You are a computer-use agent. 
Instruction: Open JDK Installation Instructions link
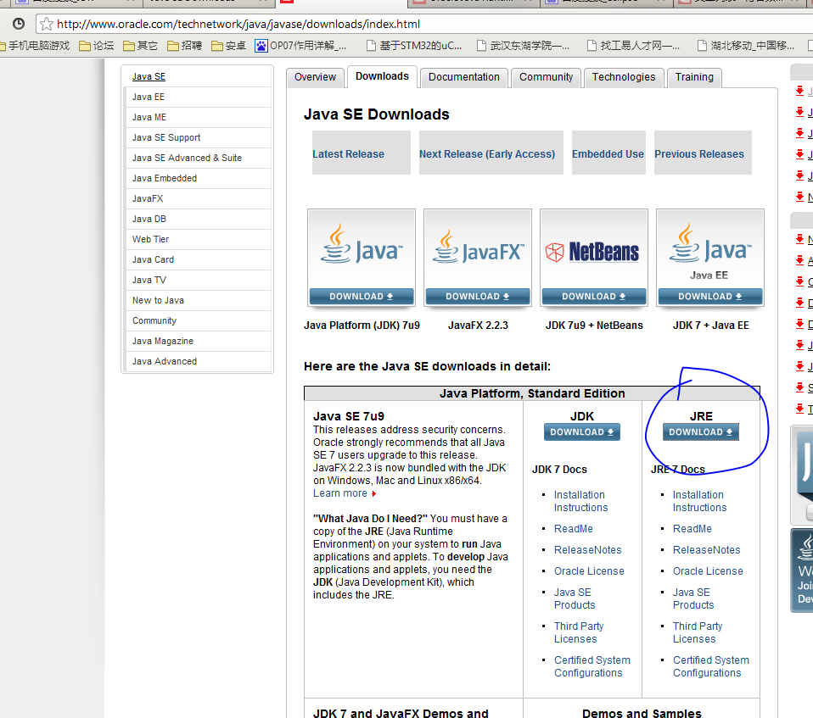(580, 501)
